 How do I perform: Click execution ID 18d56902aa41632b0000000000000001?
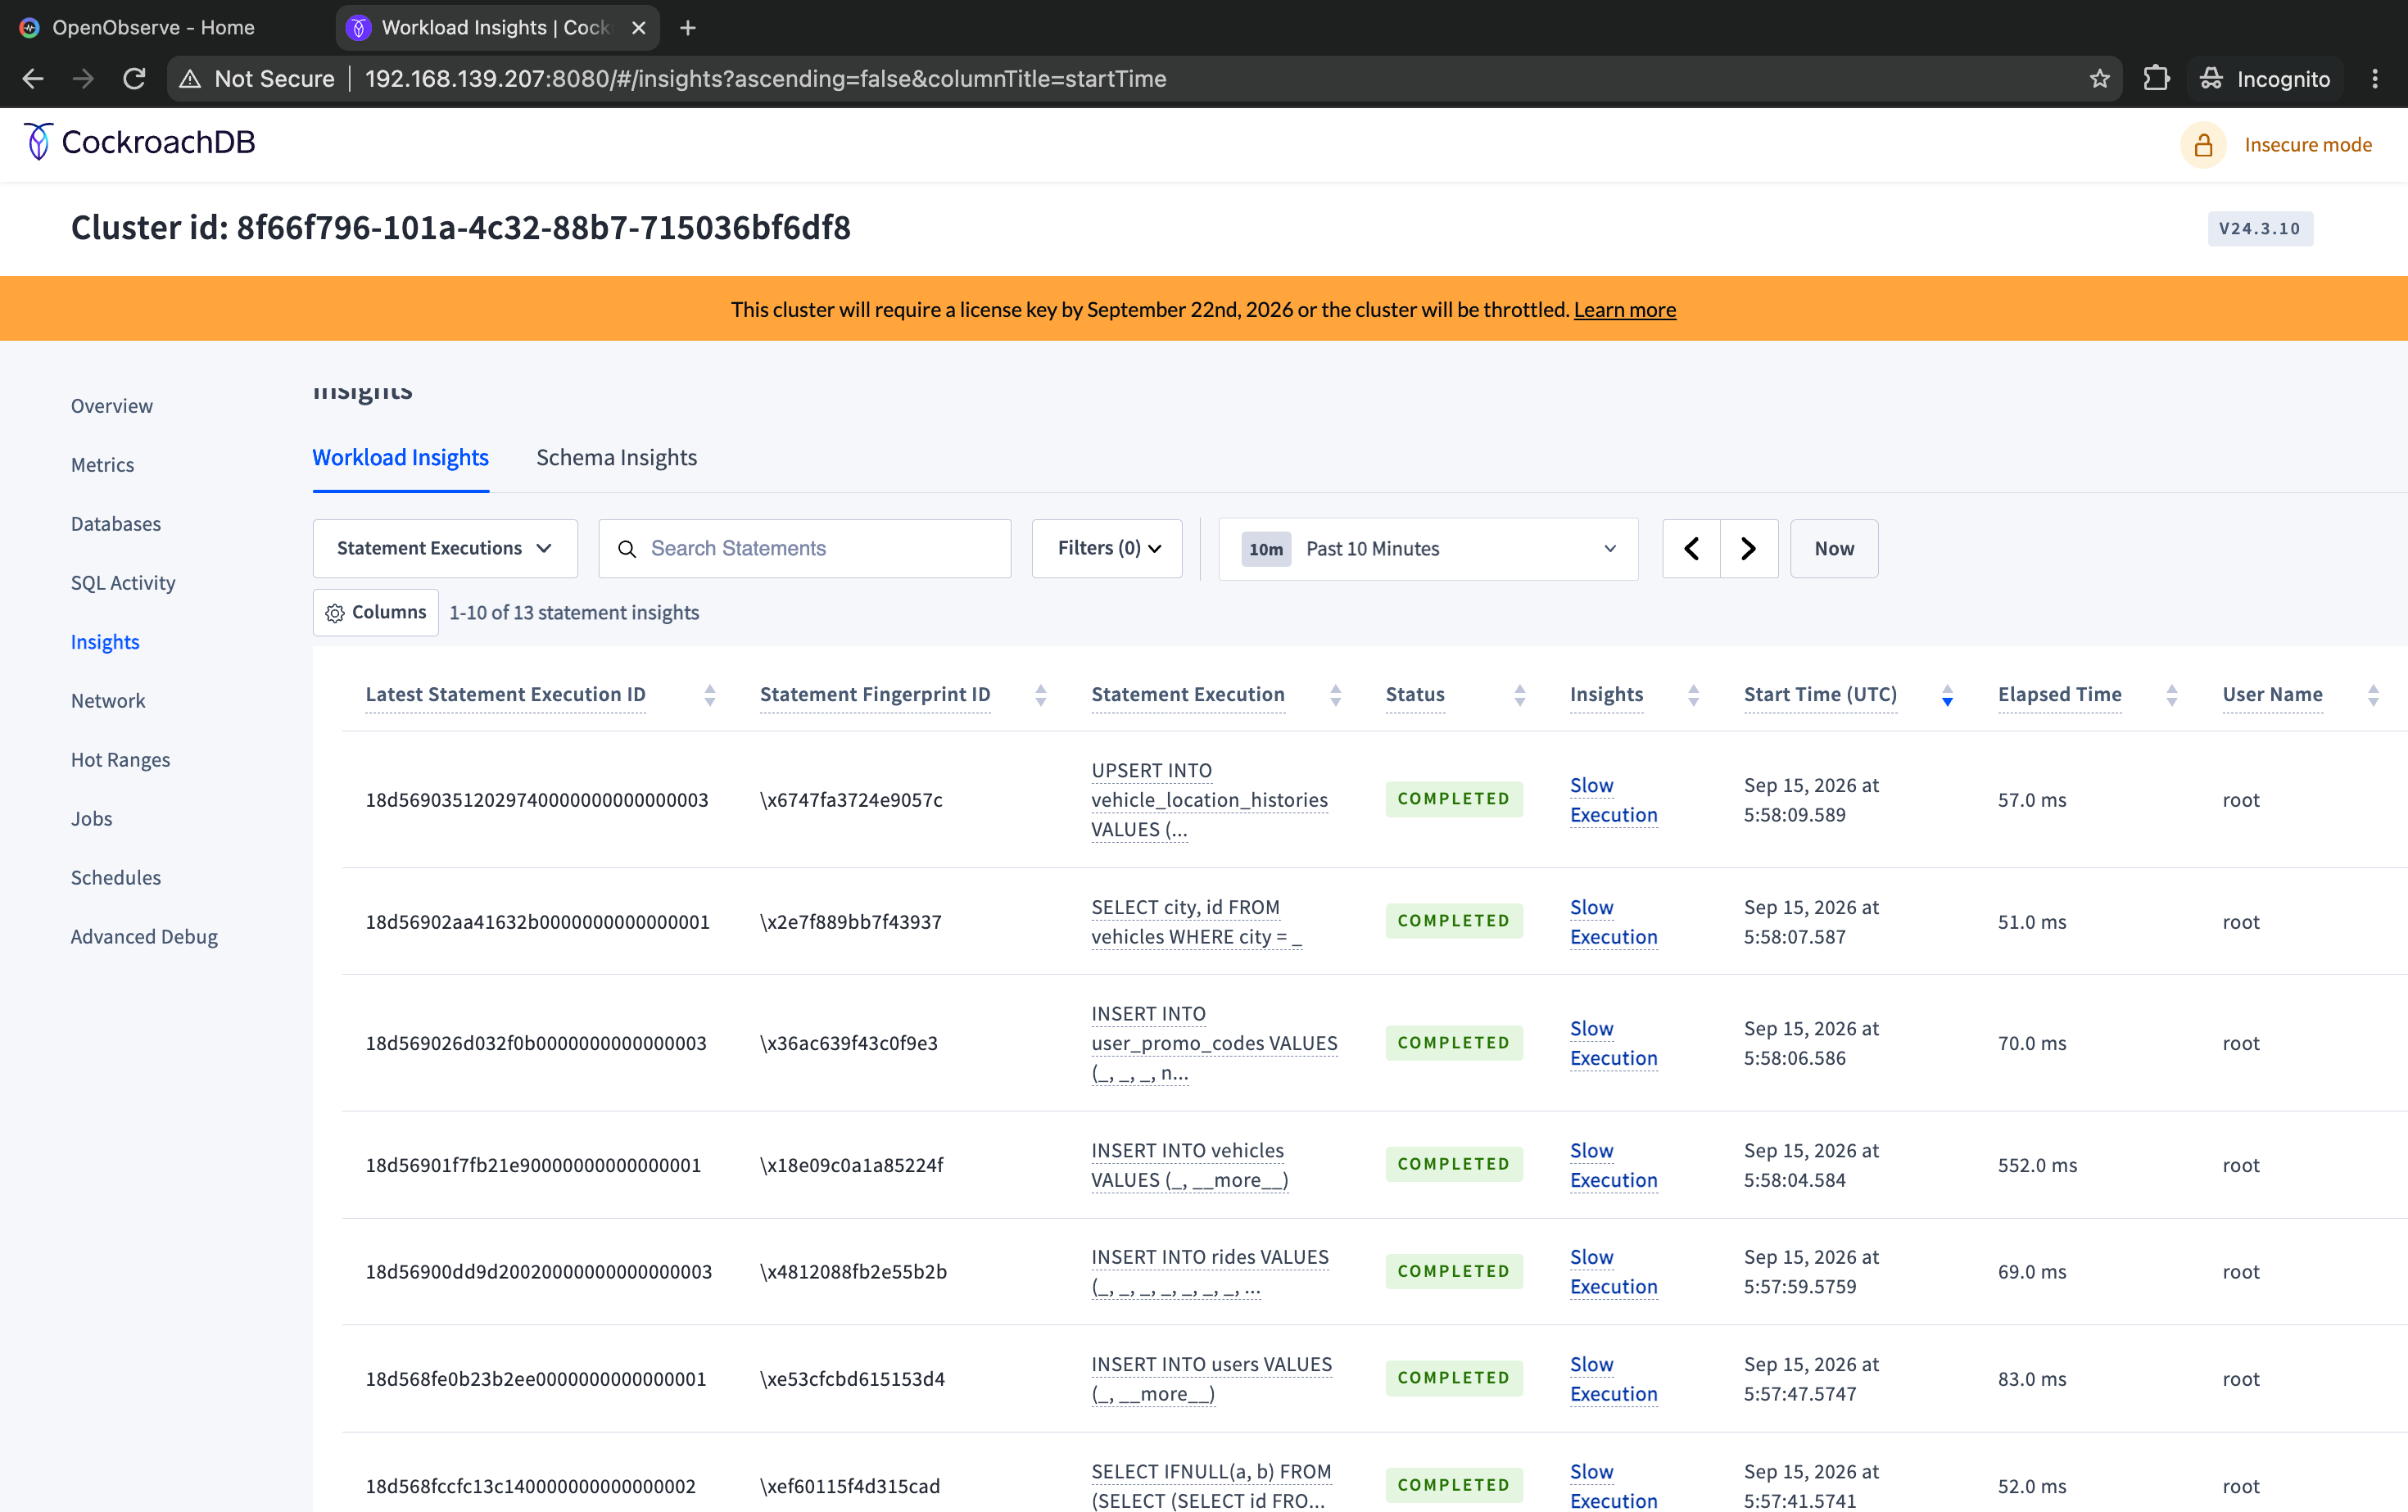(x=537, y=922)
